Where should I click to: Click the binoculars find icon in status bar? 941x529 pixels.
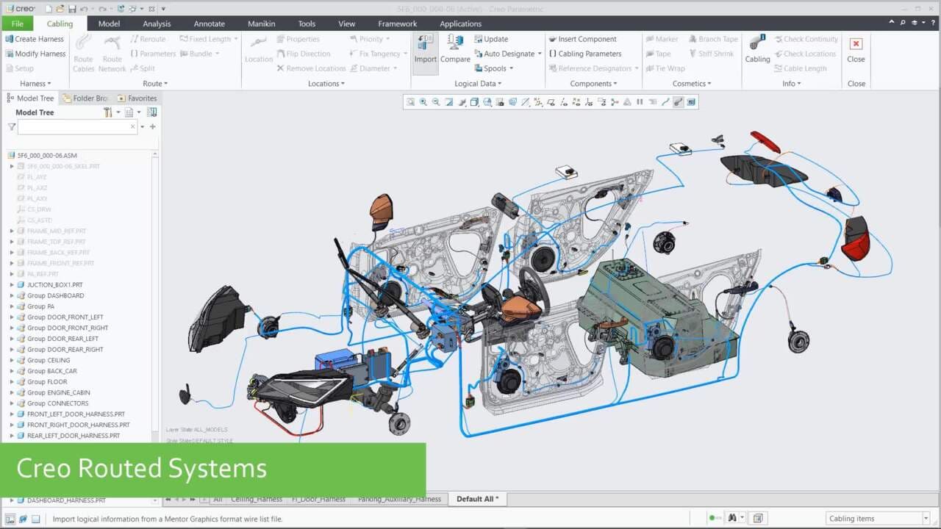(x=733, y=519)
